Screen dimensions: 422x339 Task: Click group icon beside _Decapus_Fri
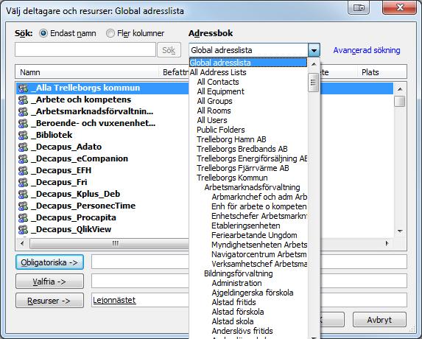tap(23, 183)
